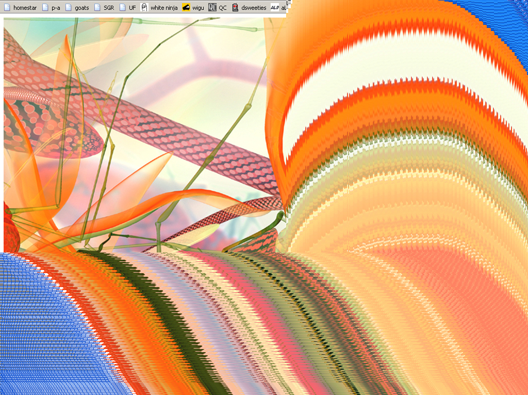Click the QC favicon
The image size is (528, 395).
212,8
